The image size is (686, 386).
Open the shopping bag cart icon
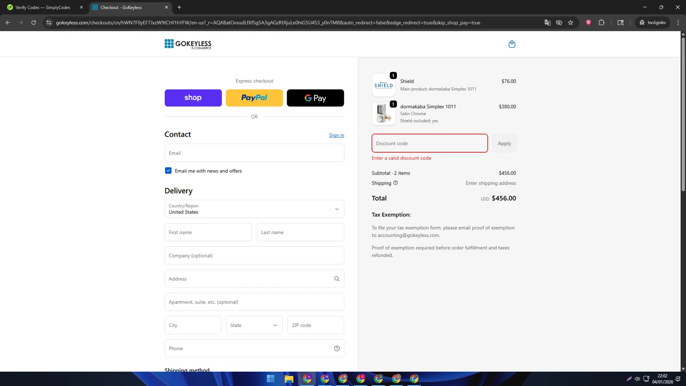[512, 44]
